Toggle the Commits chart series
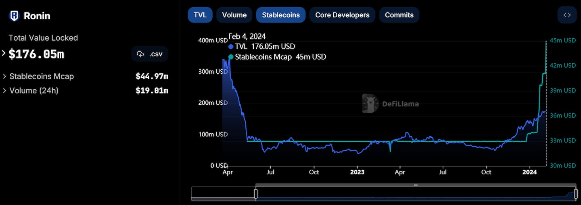The image size is (581, 205). [x=399, y=15]
